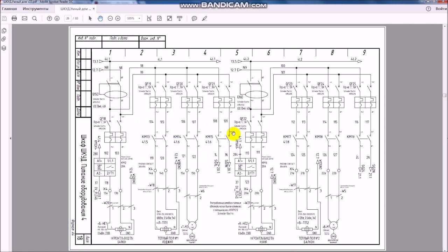Print the document with the printer icon
Viewport: 448px width, 252px height.
pos(14,18)
